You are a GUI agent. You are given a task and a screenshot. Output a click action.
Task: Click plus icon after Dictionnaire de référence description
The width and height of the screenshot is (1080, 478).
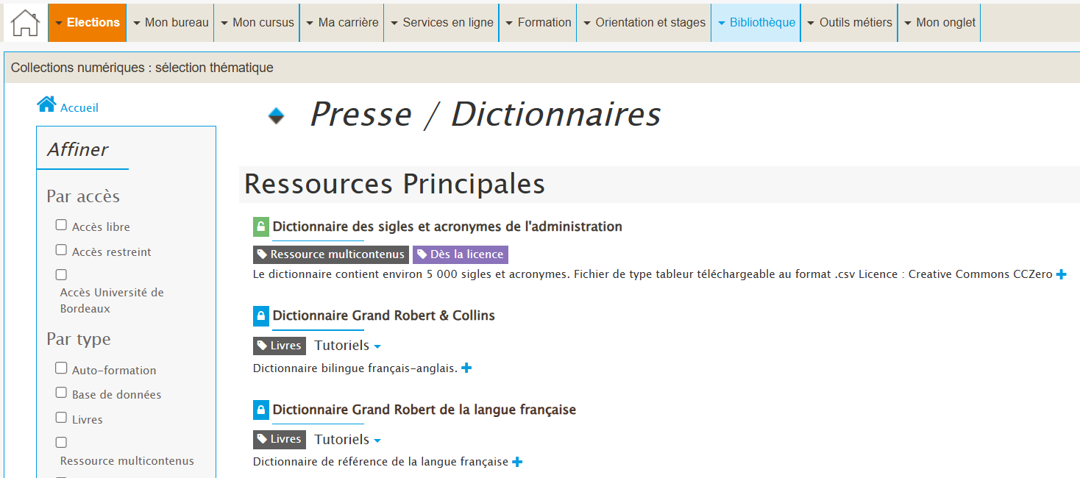pos(517,462)
